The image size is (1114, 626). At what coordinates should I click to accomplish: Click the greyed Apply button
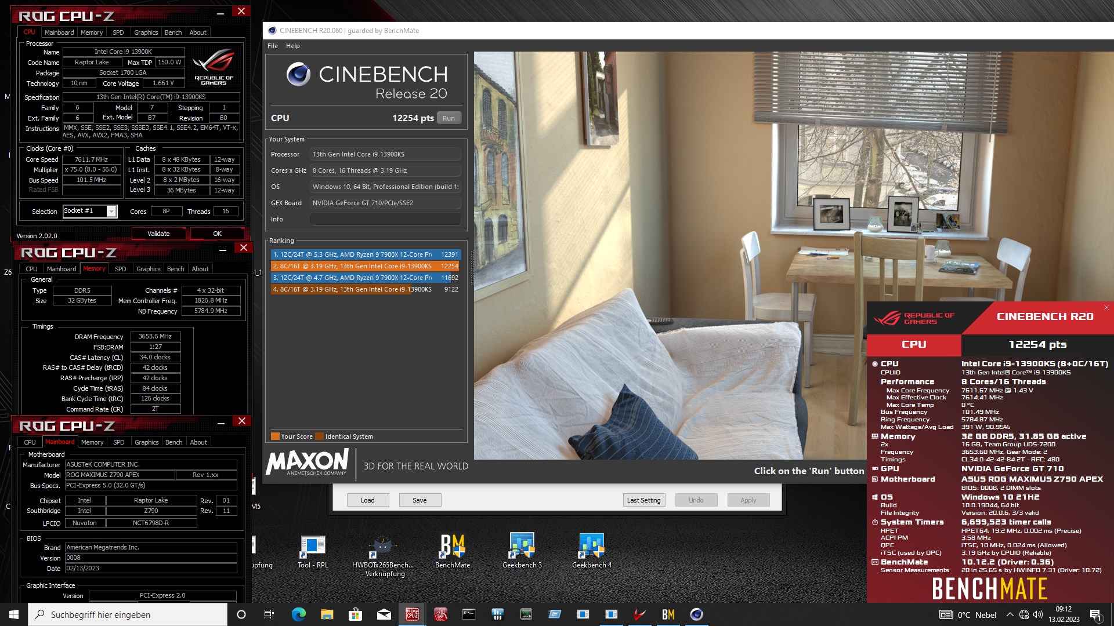748,500
